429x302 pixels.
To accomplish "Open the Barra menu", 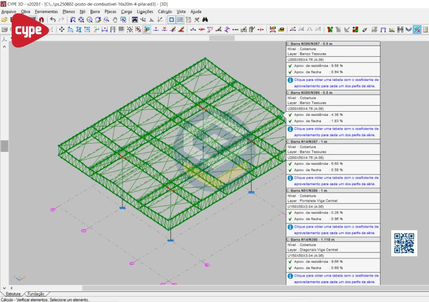I will [95, 11].
